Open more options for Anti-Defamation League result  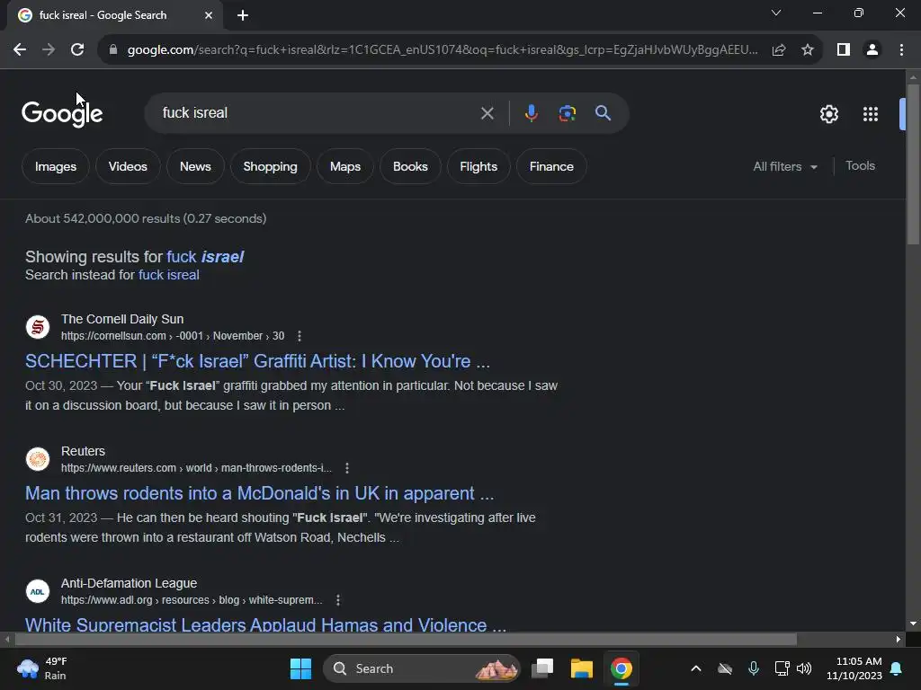[x=338, y=600]
